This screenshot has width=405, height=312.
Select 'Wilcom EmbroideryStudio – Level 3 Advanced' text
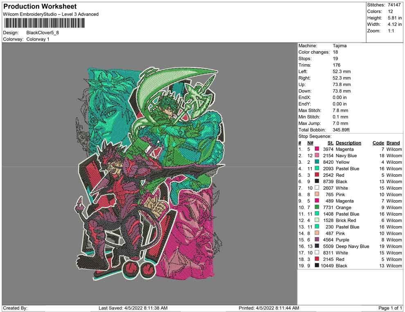pos(51,14)
